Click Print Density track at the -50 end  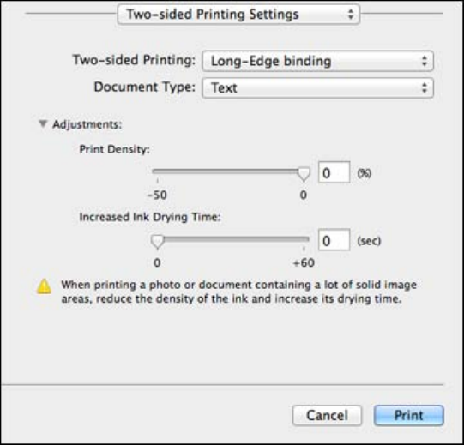tap(155, 171)
